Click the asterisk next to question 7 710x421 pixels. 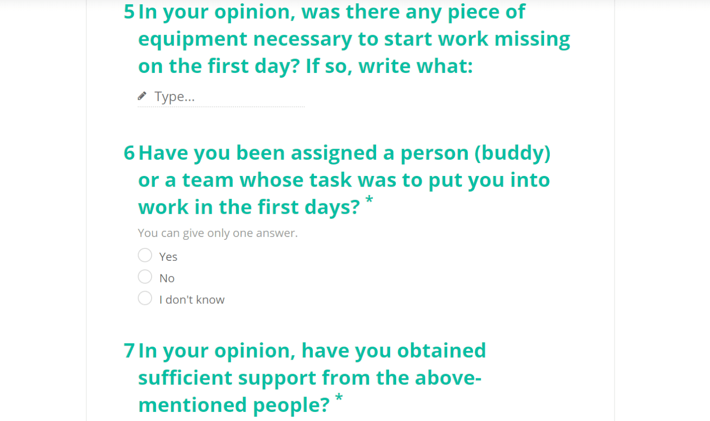(x=339, y=396)
